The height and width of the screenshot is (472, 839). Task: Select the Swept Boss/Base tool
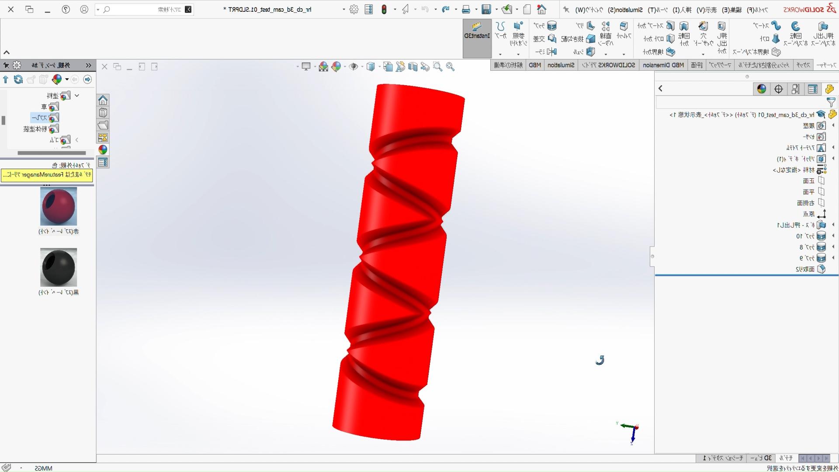pyautogui.click(x=767, y=26)
